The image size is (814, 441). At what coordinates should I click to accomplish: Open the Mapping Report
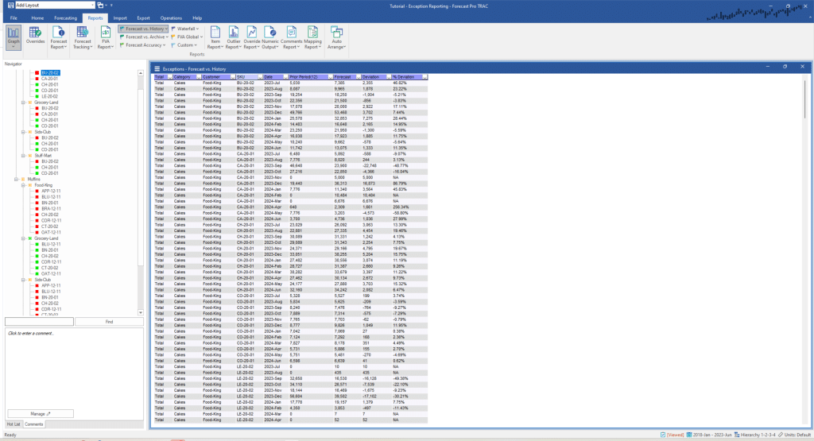[312, 37]
